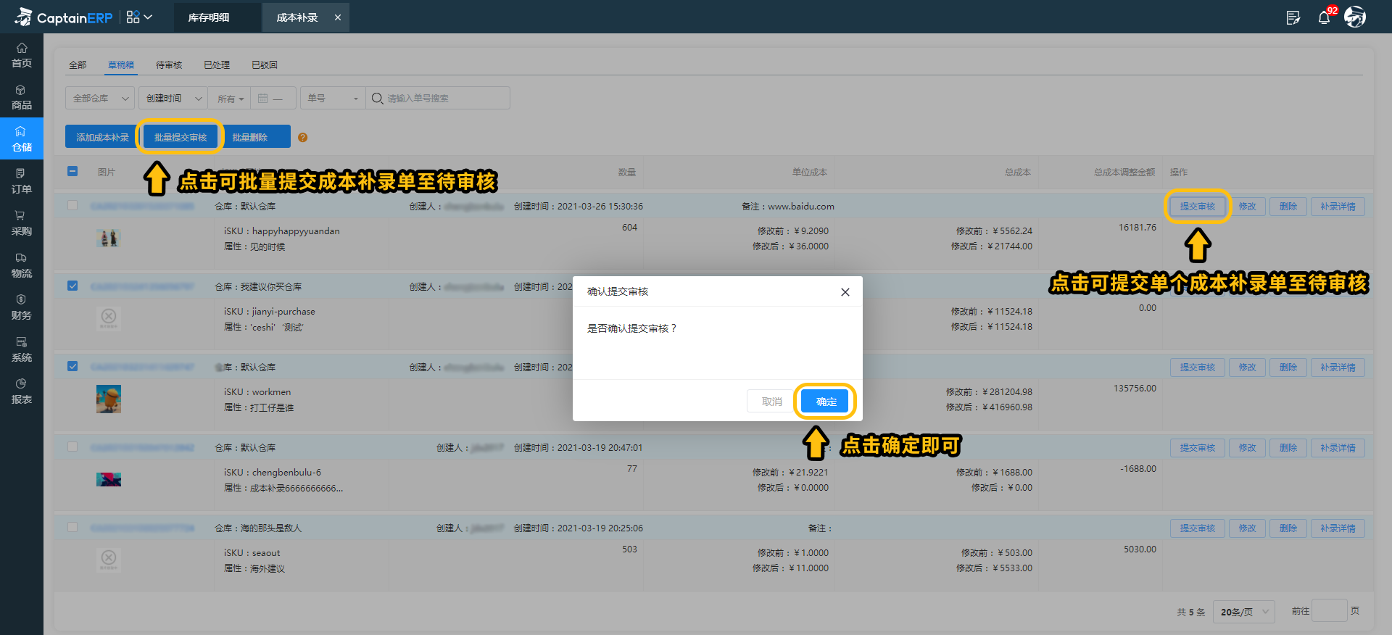Open the 仓储 warehouse sidebar icon

click(22, 138)
